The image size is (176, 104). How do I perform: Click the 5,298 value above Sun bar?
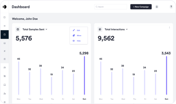[x=84, y=53]
